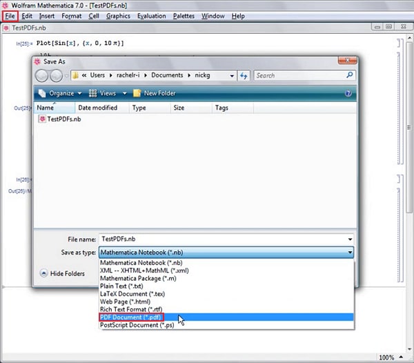Click the New Folder icon

(x=137, y=93)
